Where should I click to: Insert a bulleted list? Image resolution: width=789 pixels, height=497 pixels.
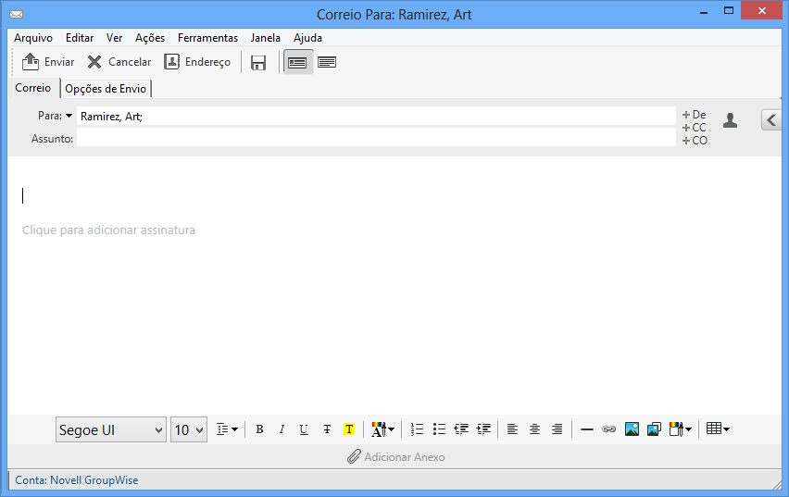click(439, 429)
